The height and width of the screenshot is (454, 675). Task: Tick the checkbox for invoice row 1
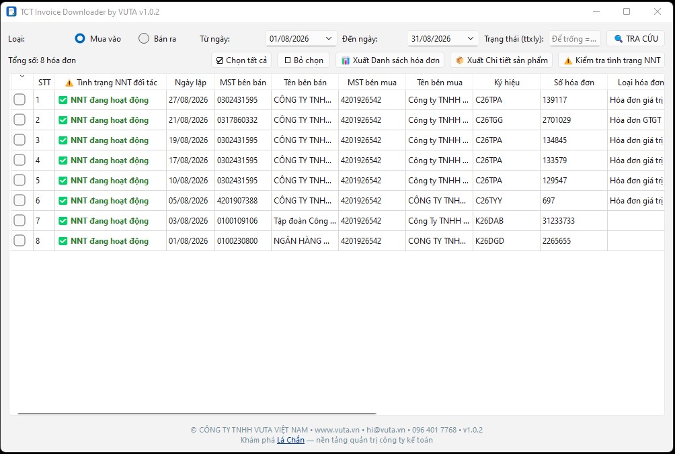coord(19,100)
